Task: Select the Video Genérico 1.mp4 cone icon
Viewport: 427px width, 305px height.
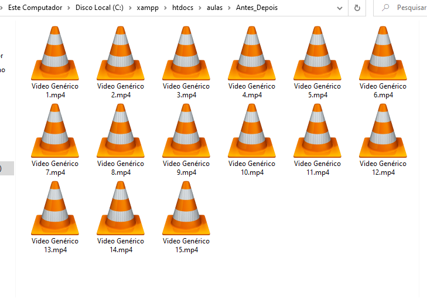Action: [x=55, y=53]
